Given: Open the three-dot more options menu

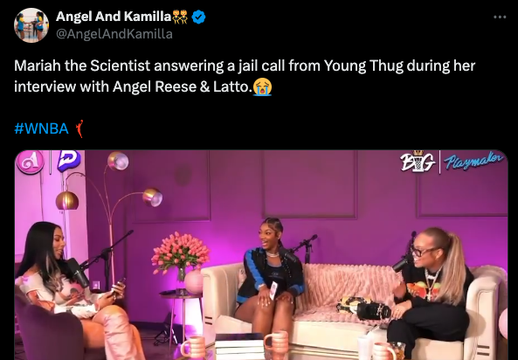Looking at the screenshot, I should pyautogui.click(x=500, y=17).
